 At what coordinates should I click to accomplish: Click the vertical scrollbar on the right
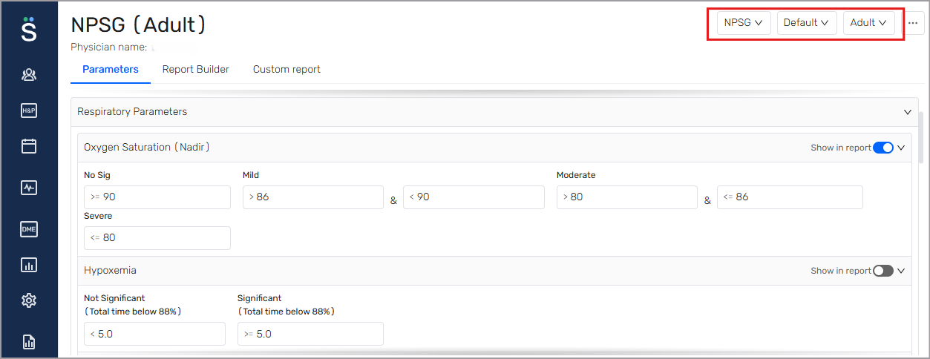pos(921,137)
